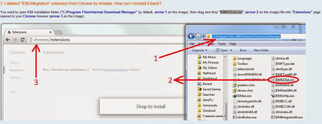Select Extensions in Chrome sidebar
The image size is (322, 124).
tap(16, 70)
